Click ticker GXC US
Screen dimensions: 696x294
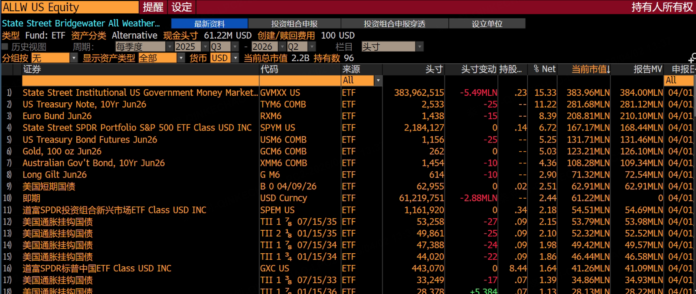[x=274, y=268]
